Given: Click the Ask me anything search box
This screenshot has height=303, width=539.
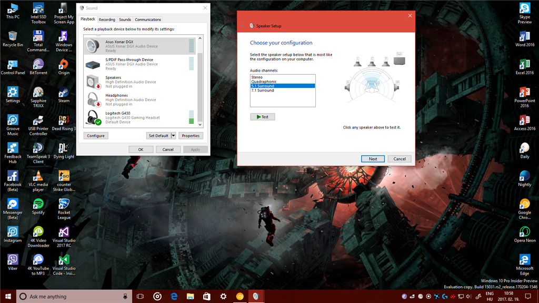Looking at the screenshot, I should 74,296.
